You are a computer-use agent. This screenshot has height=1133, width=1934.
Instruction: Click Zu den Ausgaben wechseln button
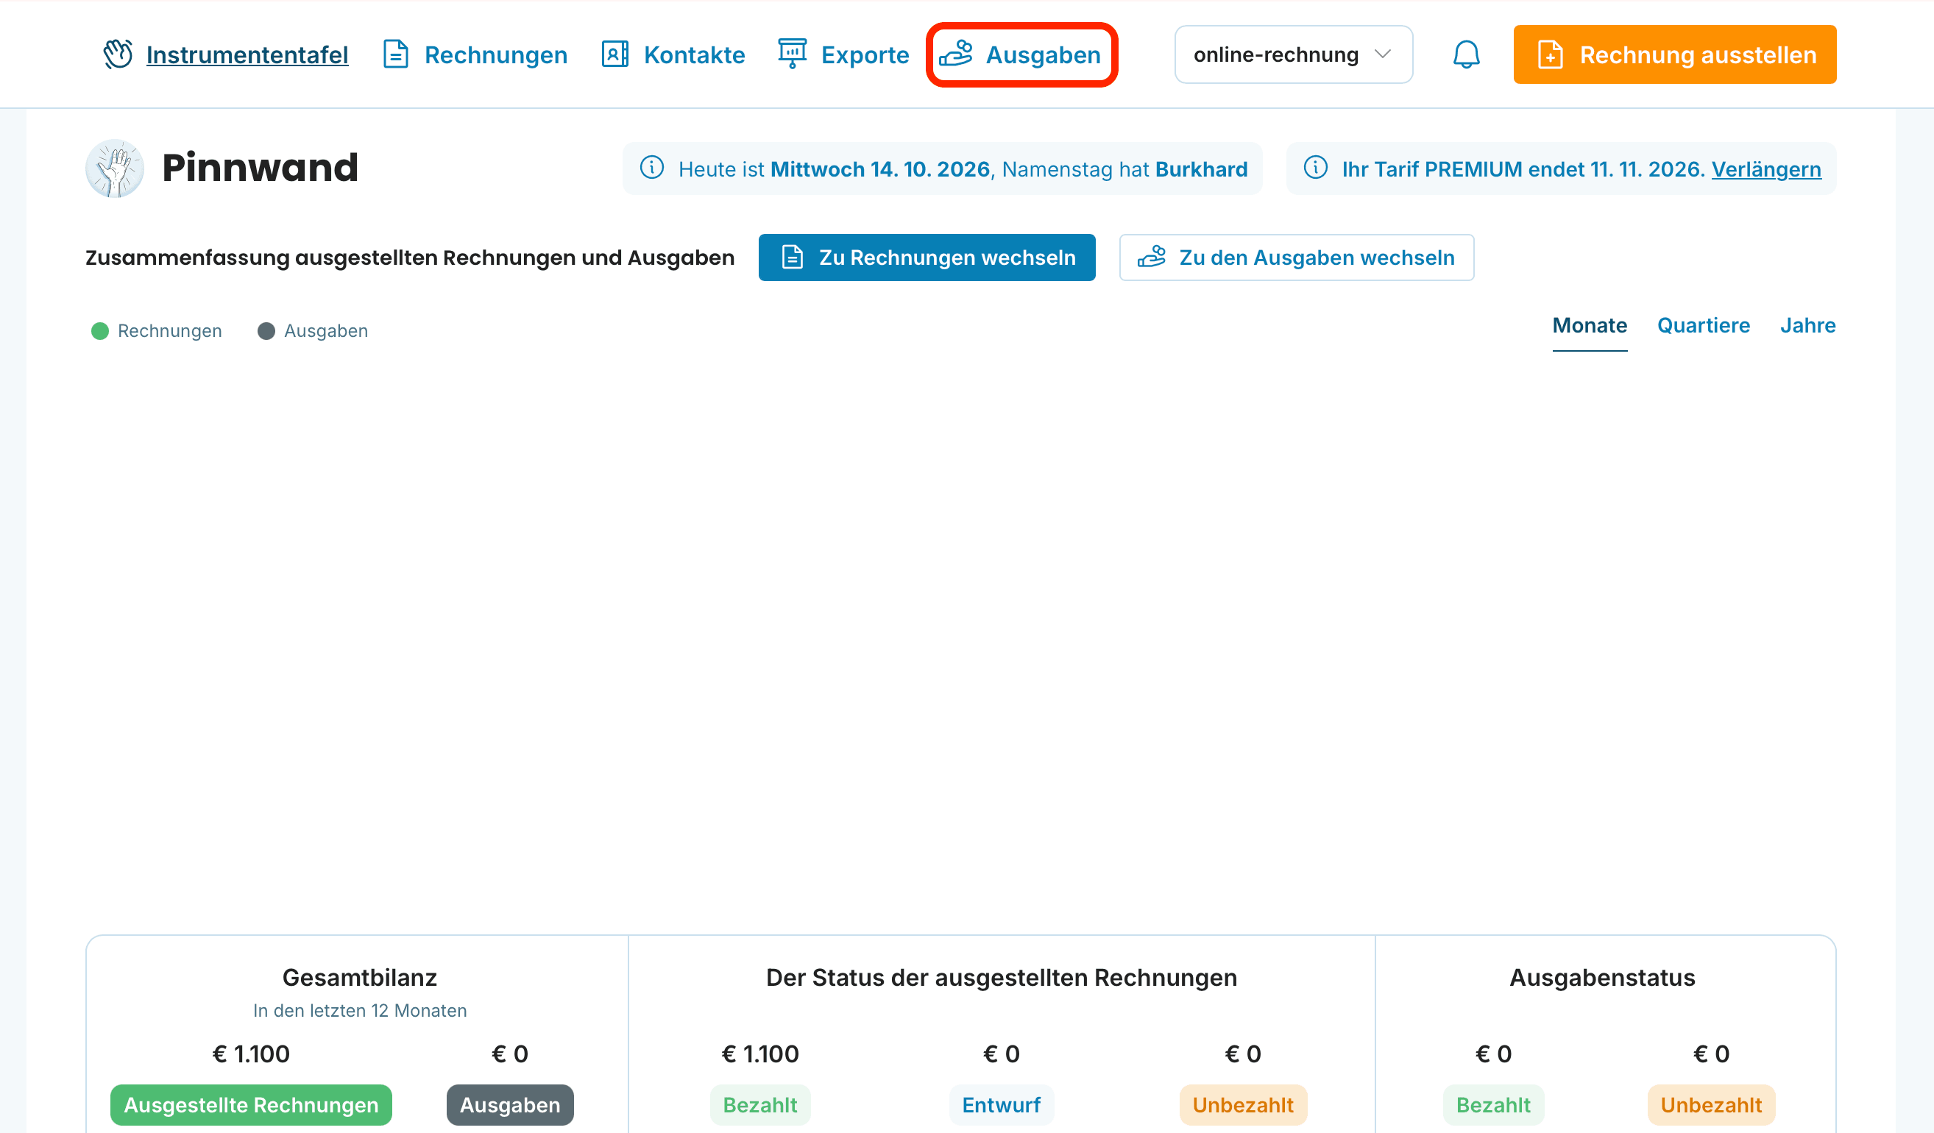click(x=1296, y=257)
